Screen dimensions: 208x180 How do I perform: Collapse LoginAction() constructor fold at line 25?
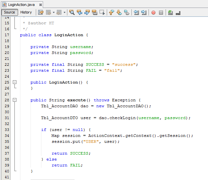pos(14,82)
